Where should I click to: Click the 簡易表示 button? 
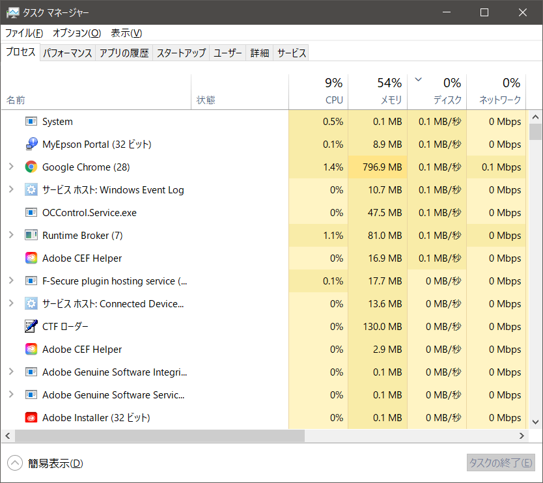(x=46, y=463)
